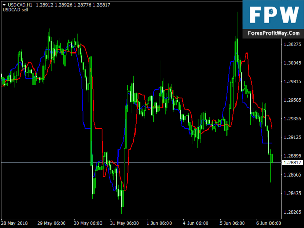Click the 1.28895 price scale value
Image resolution: width=304 pixels, height=228 pixels.
pos(293,156)
